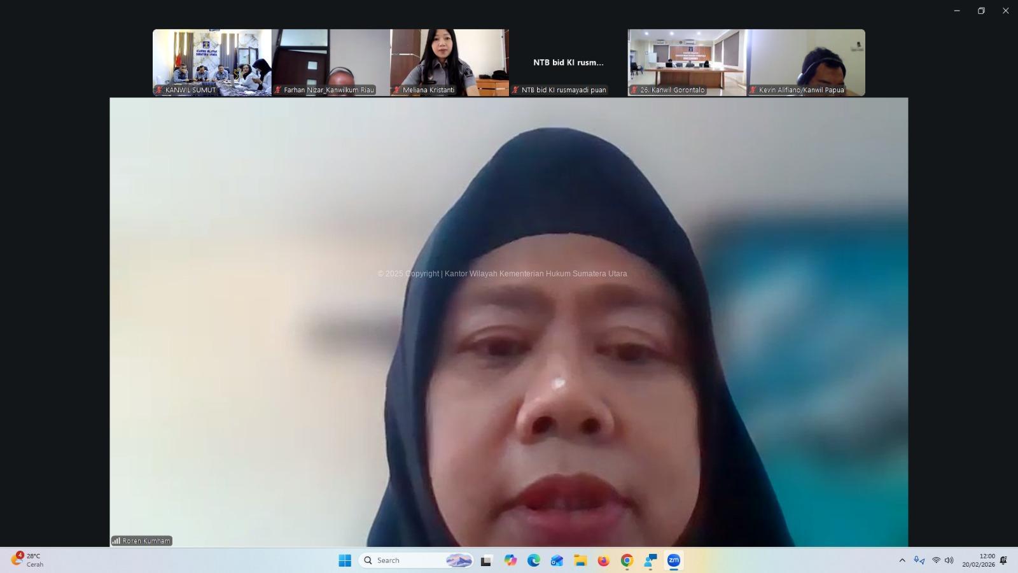Open the clock and date flyout

[978, 560]
